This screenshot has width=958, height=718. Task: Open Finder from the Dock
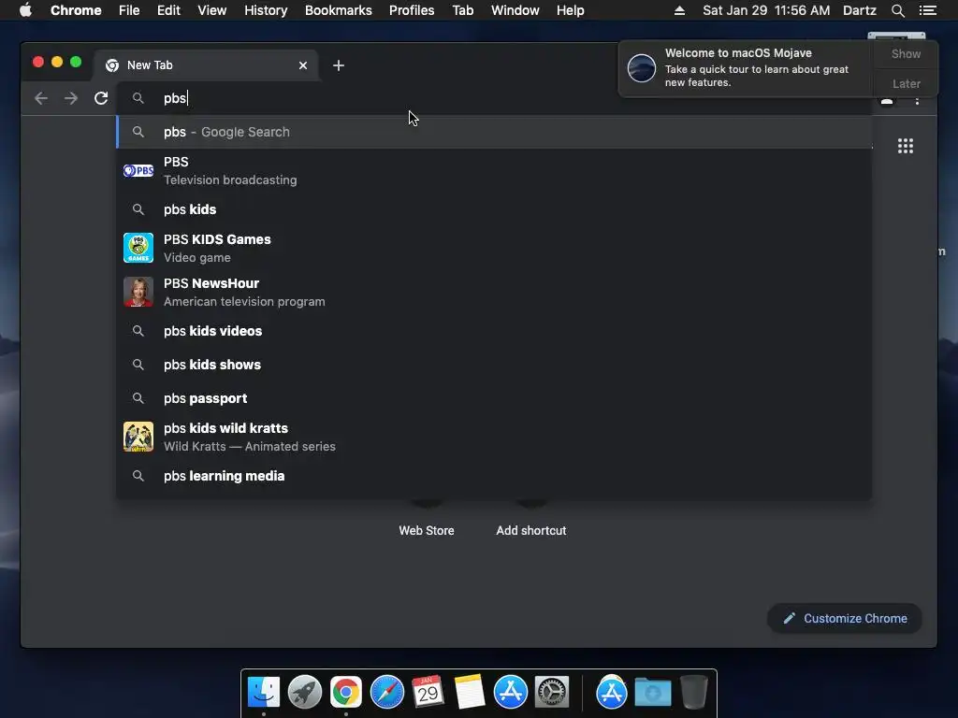(263, 692)
